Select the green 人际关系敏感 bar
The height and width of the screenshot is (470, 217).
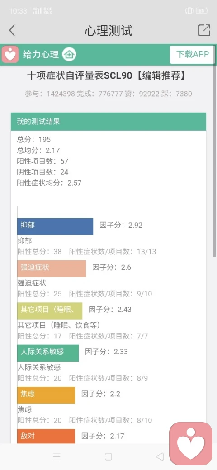[48, 353]
